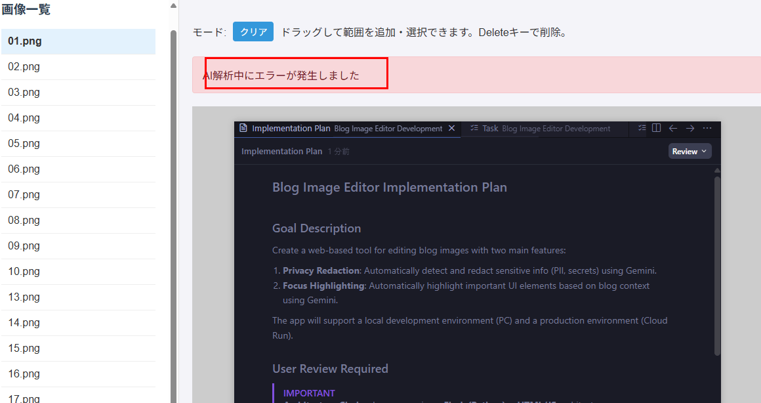Click the Implementation Plan document icon
This screenshot has width=761, height=403.
tap(243, 129)
